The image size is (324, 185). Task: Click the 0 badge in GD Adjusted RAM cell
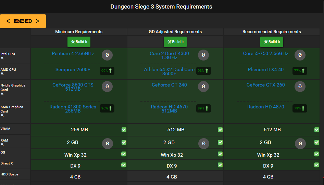(204, 144)
